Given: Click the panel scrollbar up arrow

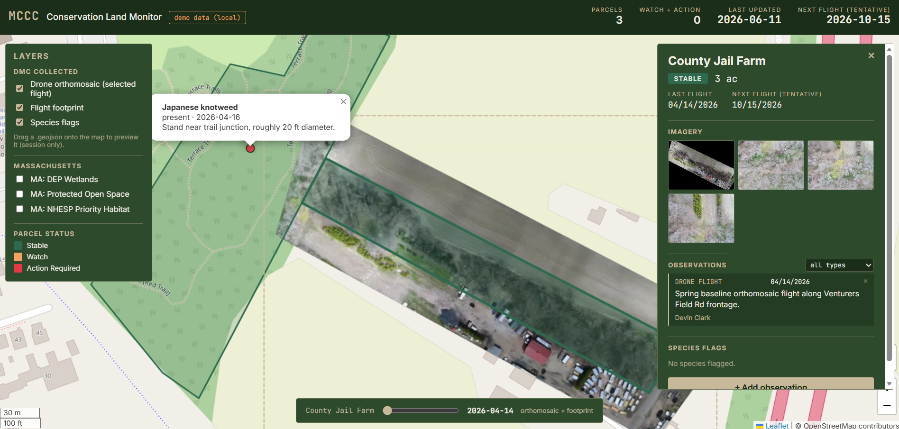Looking at the screenshot, I should (890, 49).
